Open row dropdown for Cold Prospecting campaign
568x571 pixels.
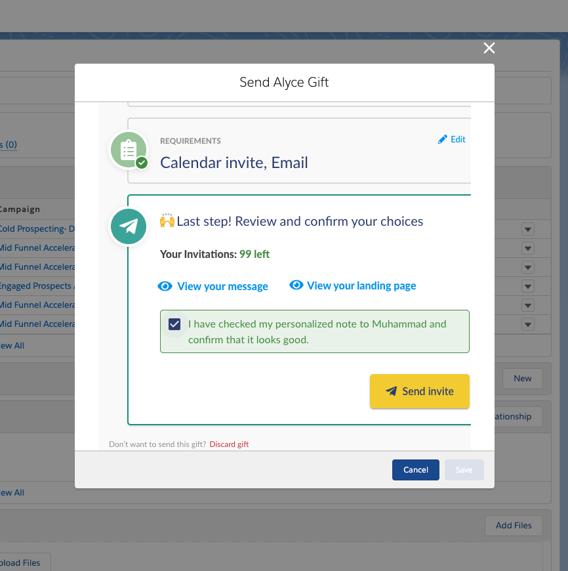coord(527,230)
